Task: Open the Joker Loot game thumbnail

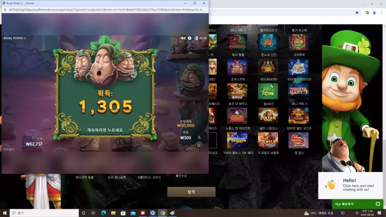Action: (298, 42)
